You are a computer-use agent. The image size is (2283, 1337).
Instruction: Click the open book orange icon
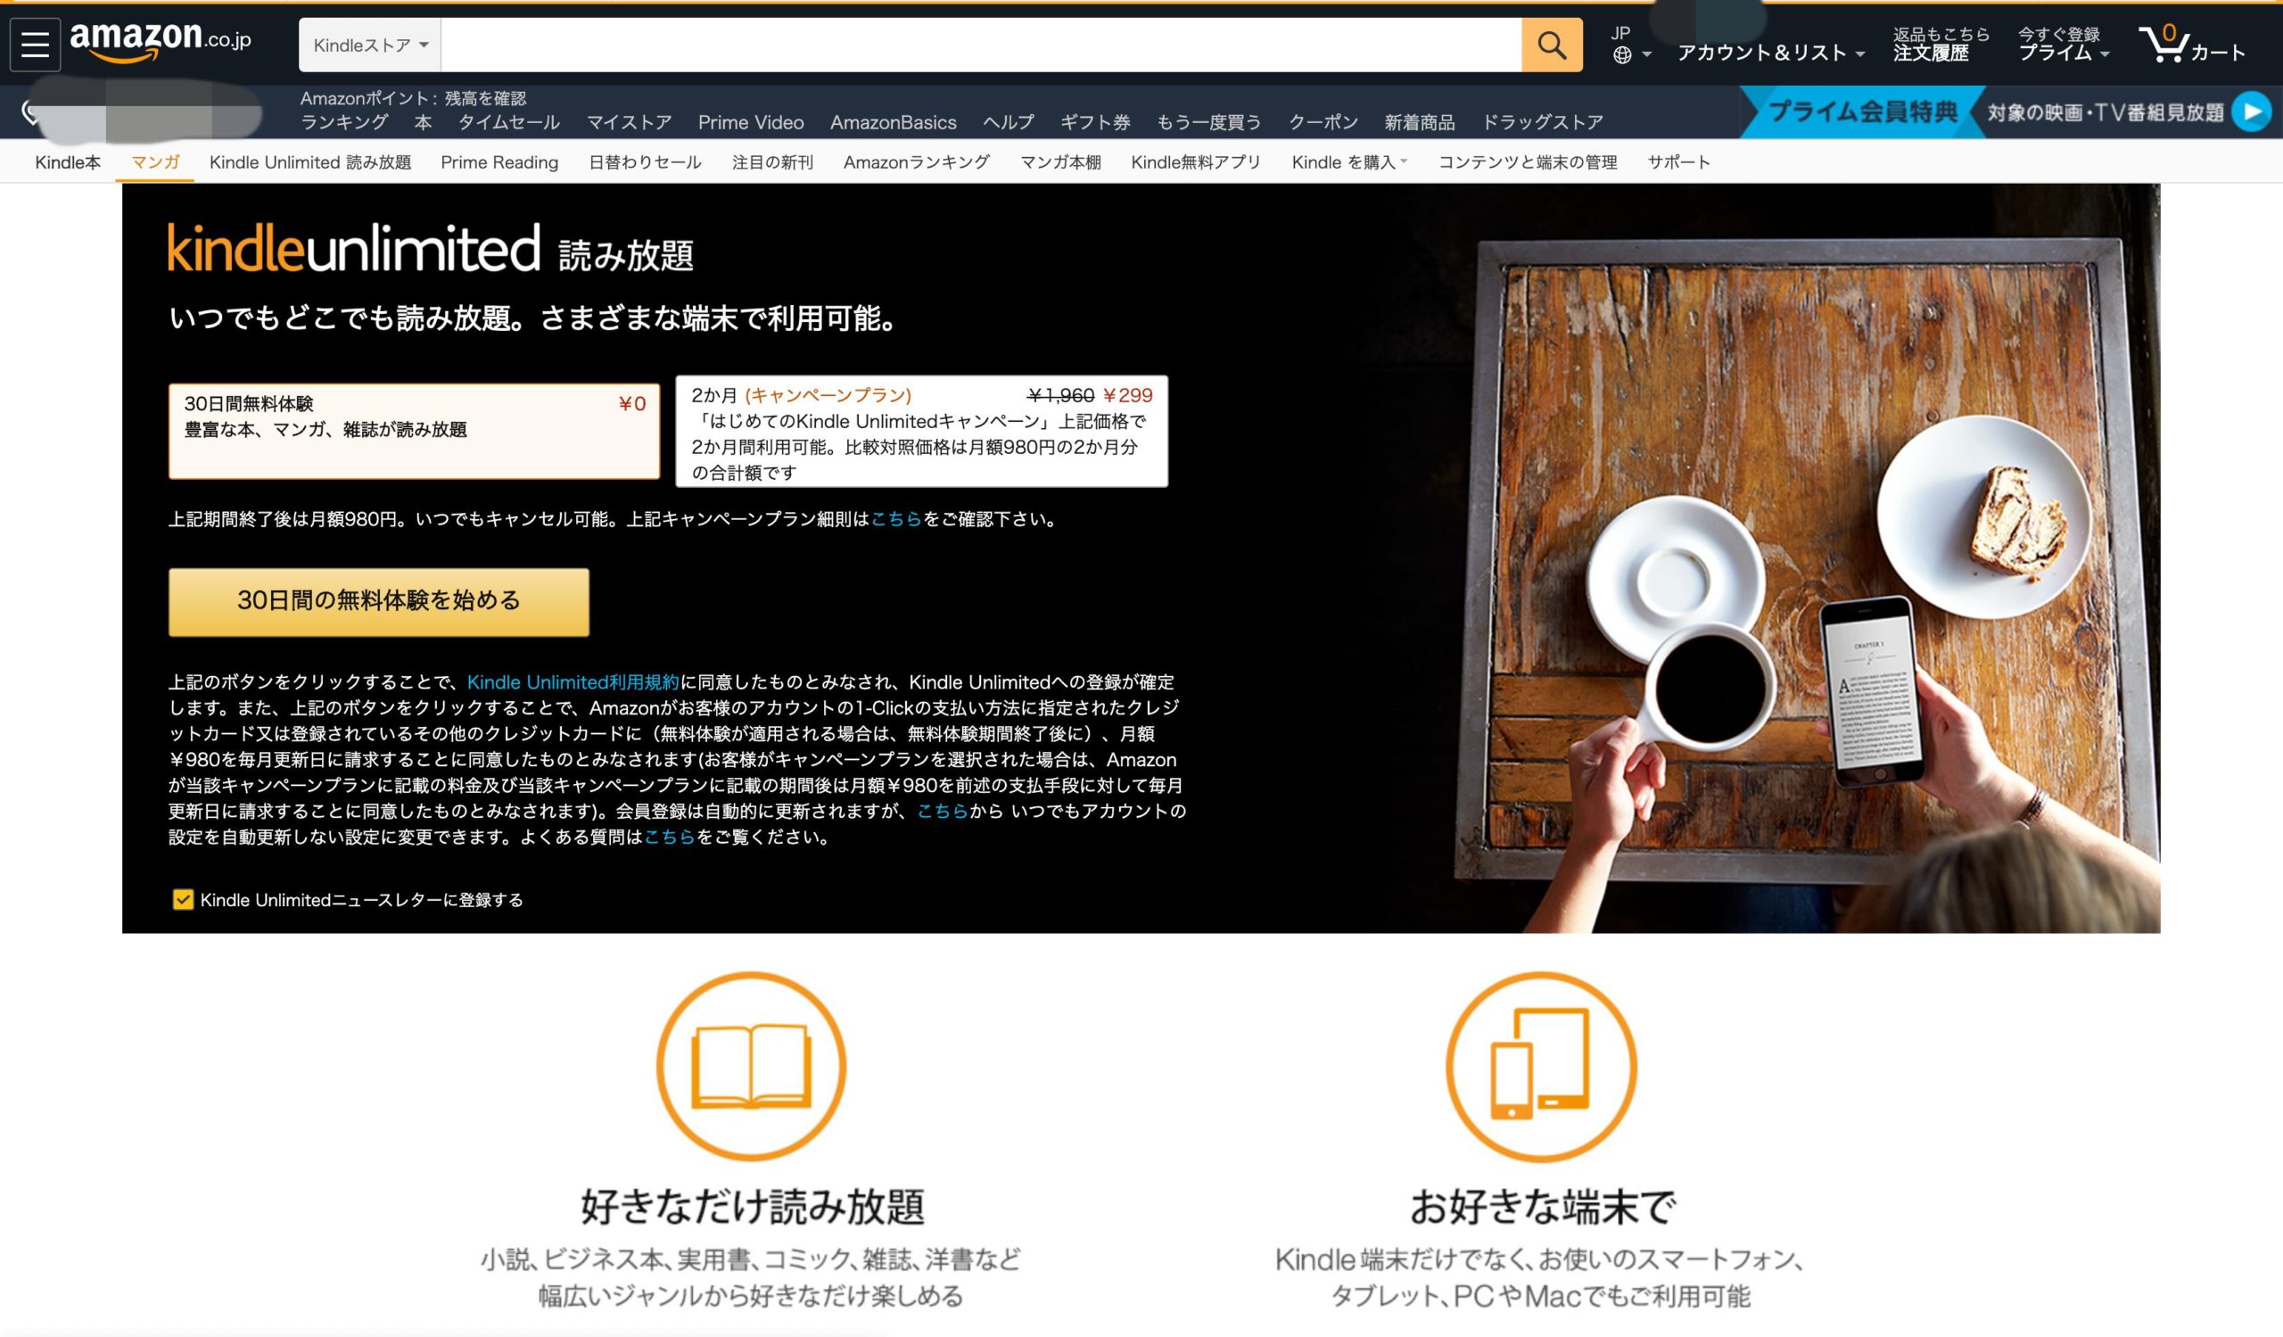coord(750,1066)
